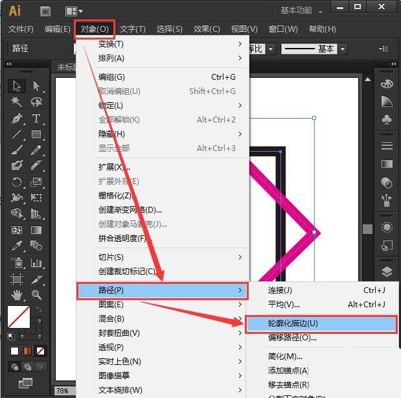Select the Line Segment tool
Image resolution: width=401 pixels, height=398 pixels.
[x=17, y=134]
